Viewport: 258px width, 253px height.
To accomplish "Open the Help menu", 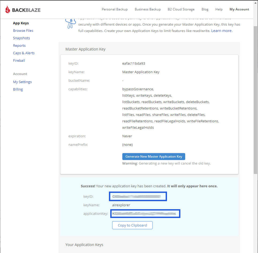I will 219,9.
